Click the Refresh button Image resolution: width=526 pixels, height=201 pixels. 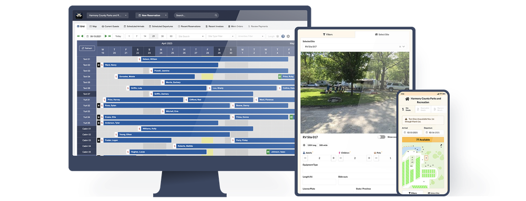click(87, 48)
